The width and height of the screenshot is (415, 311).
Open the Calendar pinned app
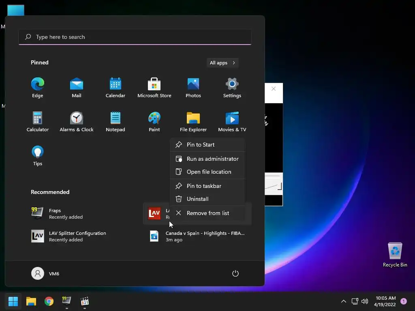coord(116,88)
